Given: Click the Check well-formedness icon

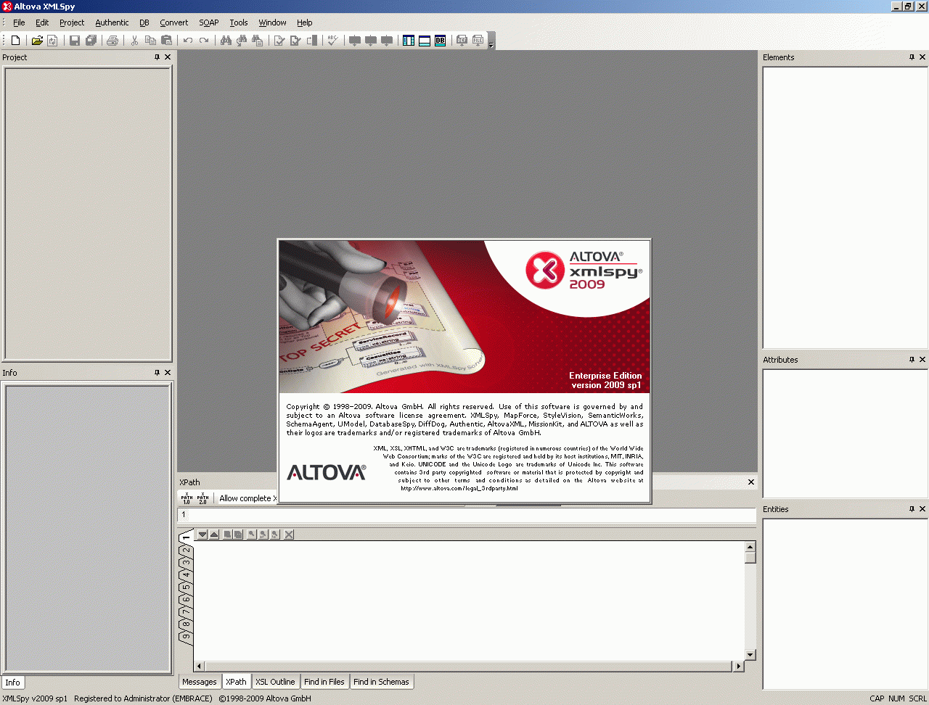Looking at the screenshot, I should (279, 41).
